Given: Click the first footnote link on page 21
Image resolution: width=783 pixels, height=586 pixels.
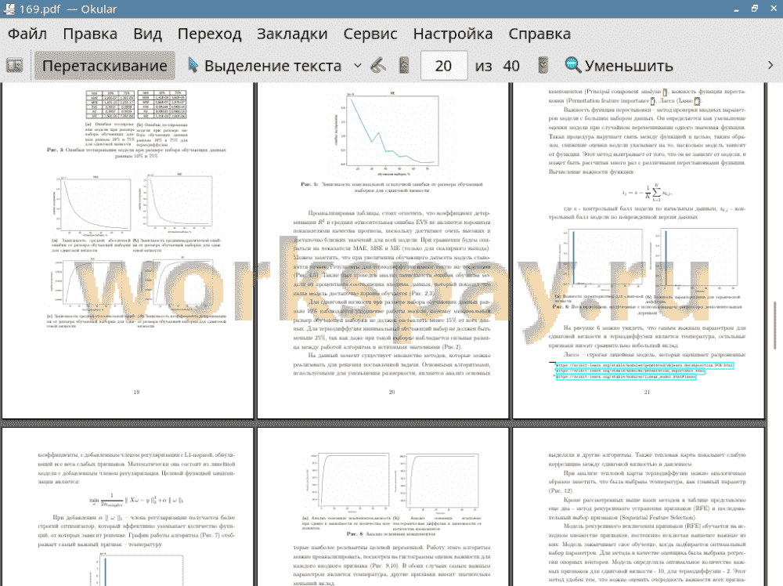Looking at the screenshot, I should [644, 366].
